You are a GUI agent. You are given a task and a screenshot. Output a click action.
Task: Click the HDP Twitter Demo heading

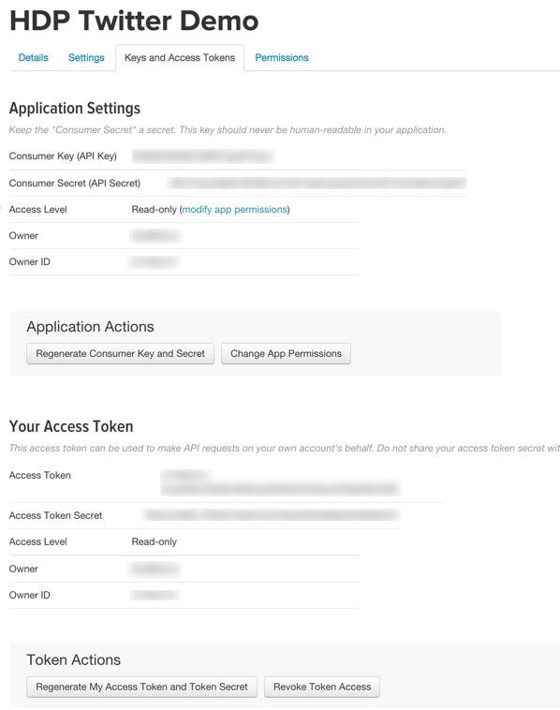[x=134, y=21]
